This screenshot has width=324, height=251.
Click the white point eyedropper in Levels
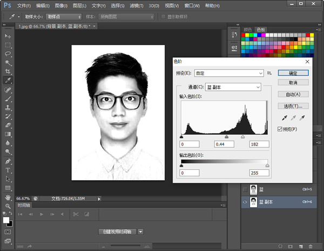click(302, 117)
